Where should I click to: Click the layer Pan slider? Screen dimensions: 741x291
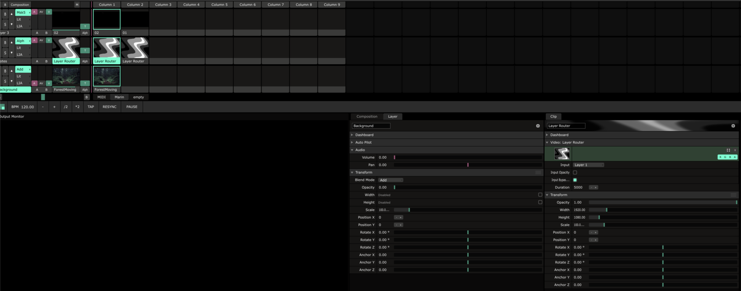pyautogui.click(x=467, y=165)
